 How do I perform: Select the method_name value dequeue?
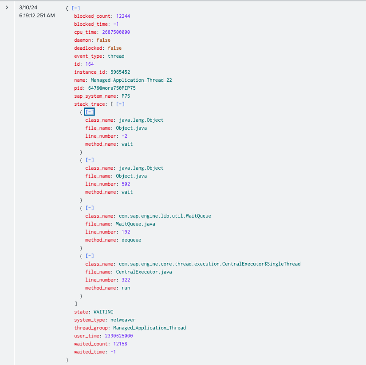pos(131,240)
